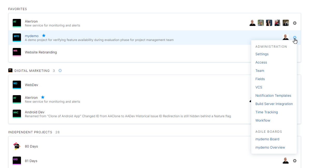Image resolution: width=309 pixels, height=168 pixels.
Task: Click the Website Rebranding WR project icon
Action: tap(17, 52)
